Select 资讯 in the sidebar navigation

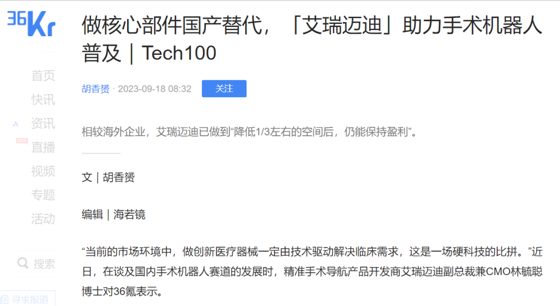click(43, 123)
